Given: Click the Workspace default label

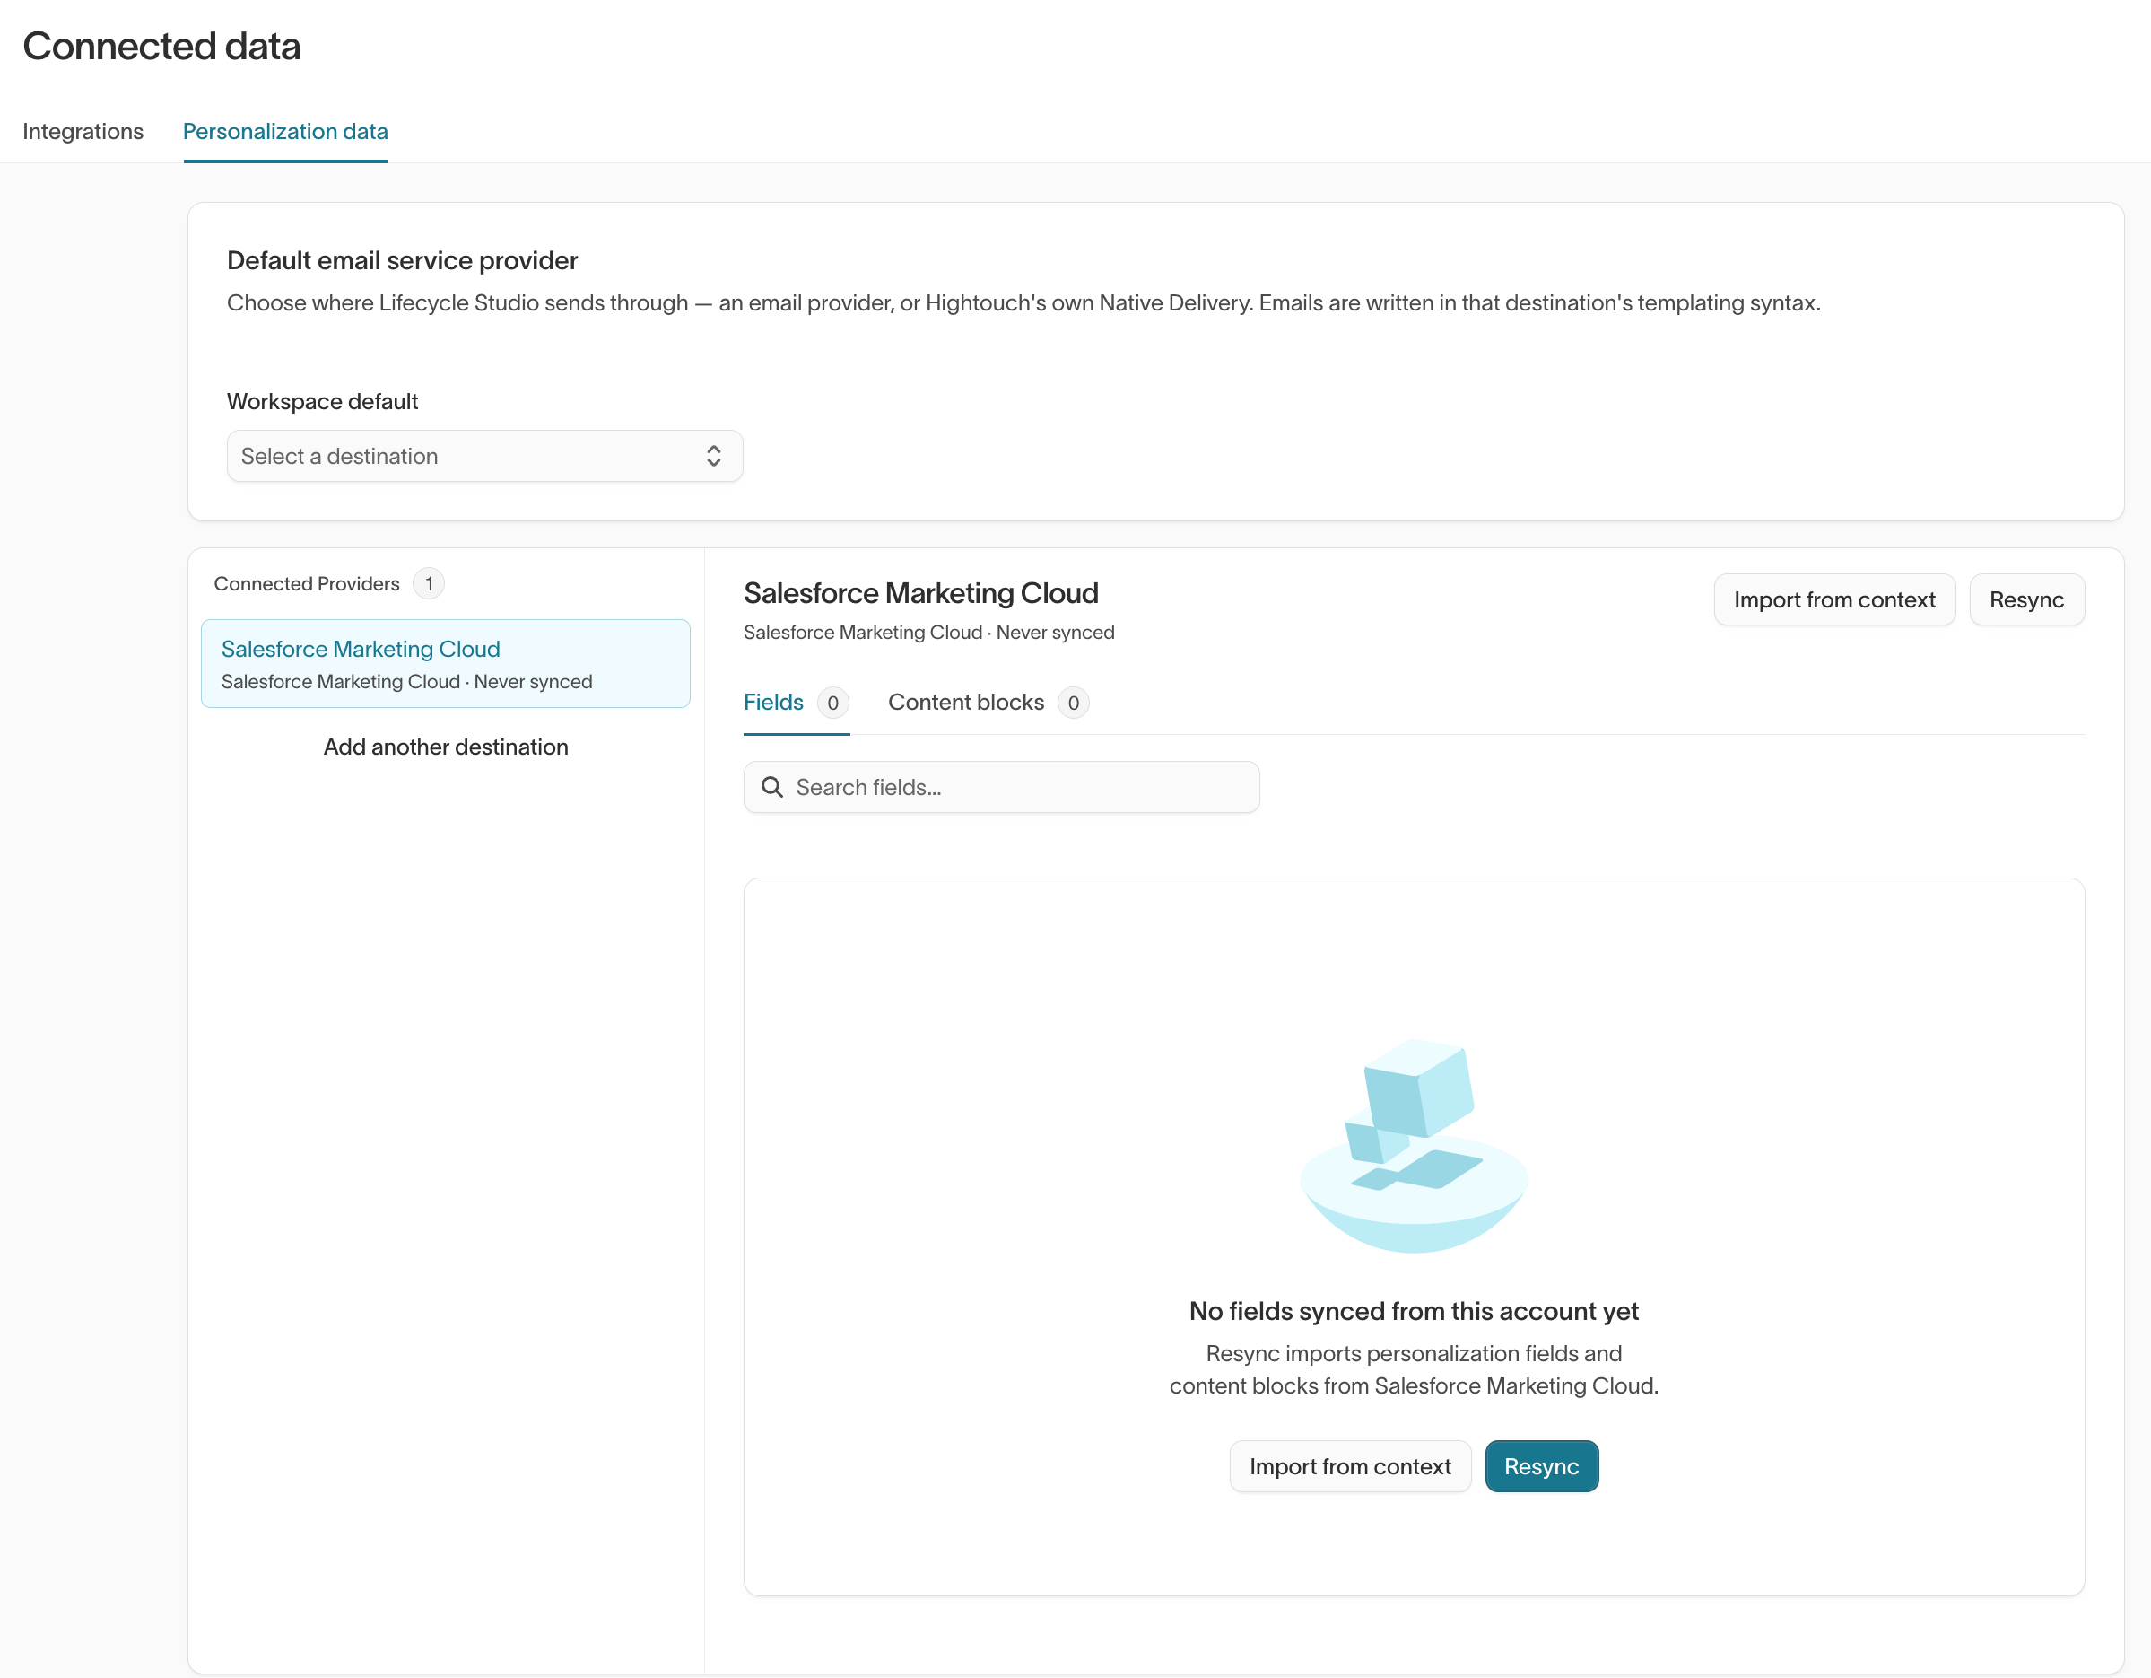Looking at the screenshot, I should click(323, 402).
